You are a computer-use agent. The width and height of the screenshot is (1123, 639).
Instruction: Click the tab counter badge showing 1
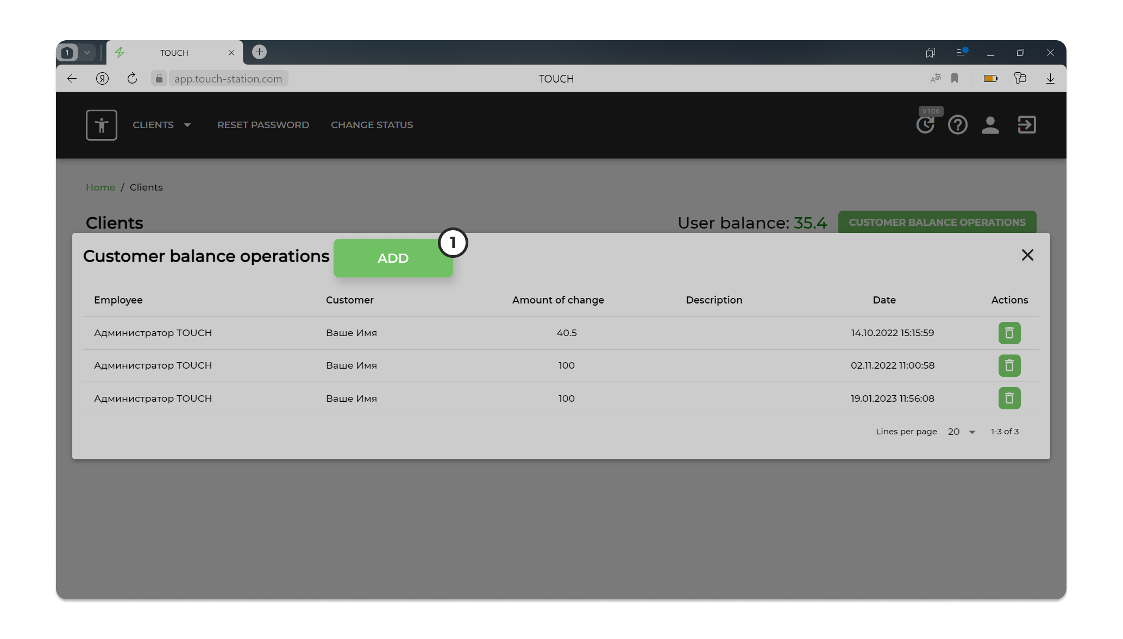click(67, 53)
